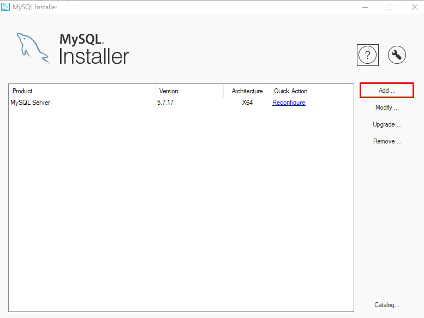Choose the Upgrade ... button
424x318 pixels.
tap(387, 124)
